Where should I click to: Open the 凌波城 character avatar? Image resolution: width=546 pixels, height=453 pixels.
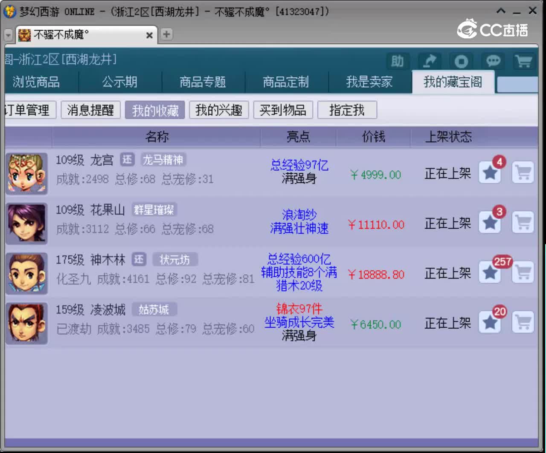click(27, 323)
